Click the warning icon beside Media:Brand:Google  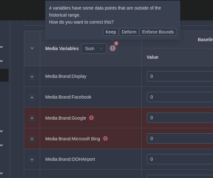[91, 118]
